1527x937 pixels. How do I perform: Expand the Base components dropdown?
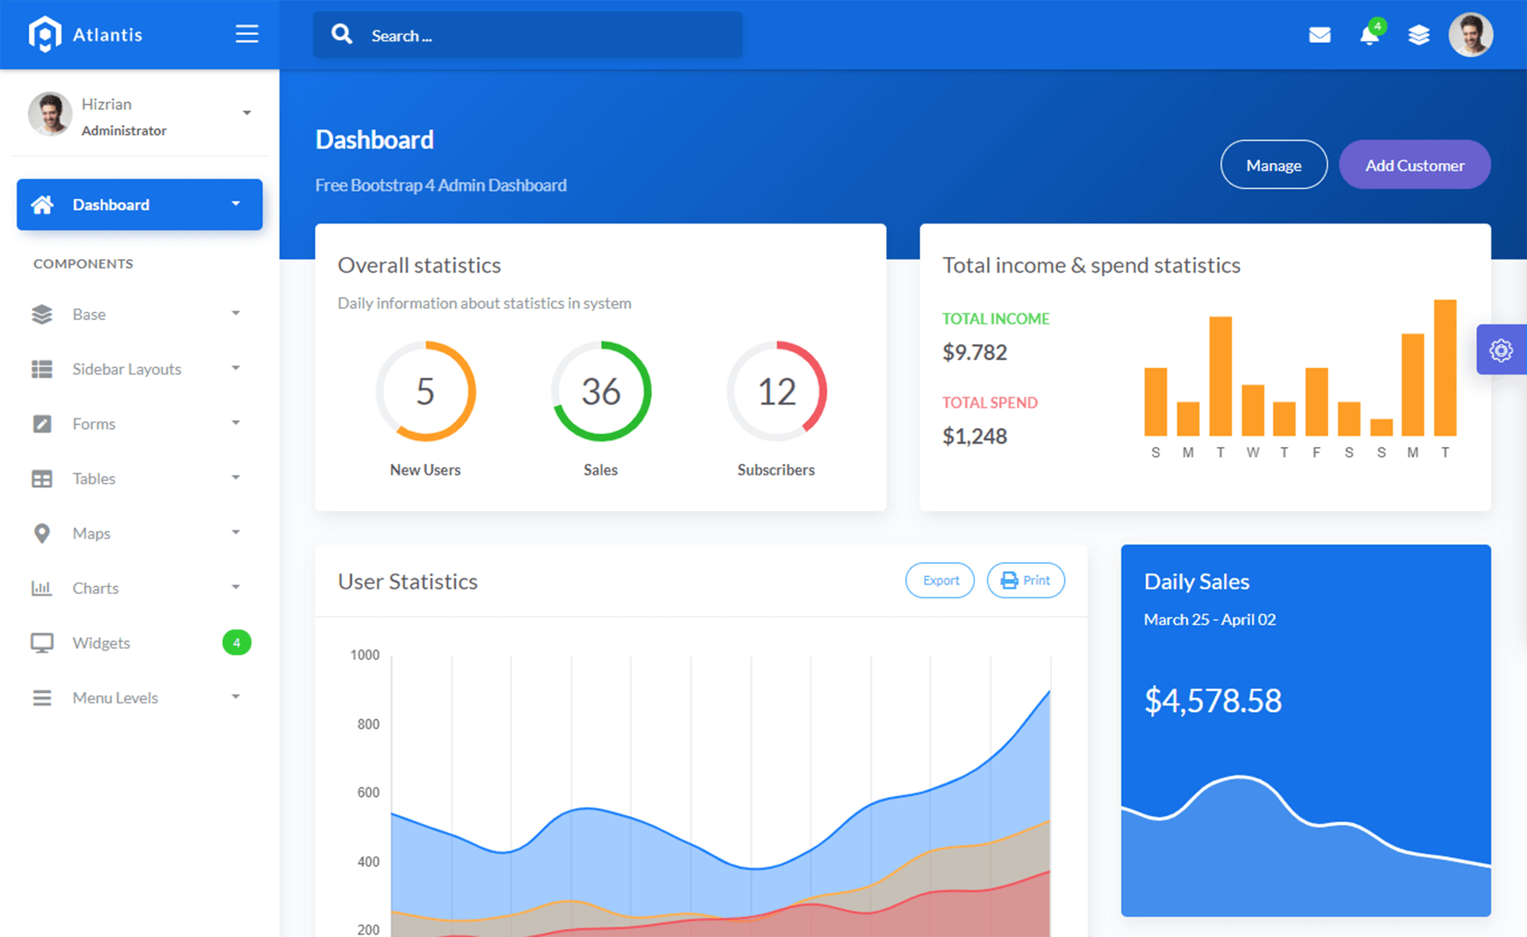138,314
